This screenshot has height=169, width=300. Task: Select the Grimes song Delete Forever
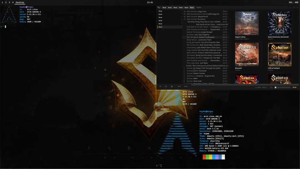click(196, 73)
